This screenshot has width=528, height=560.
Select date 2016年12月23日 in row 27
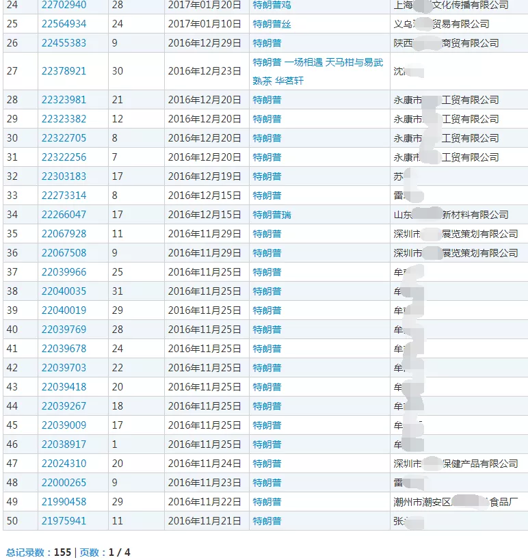tap(204, 71)
